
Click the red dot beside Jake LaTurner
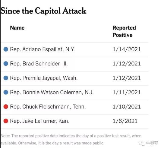tap(6, 121)
